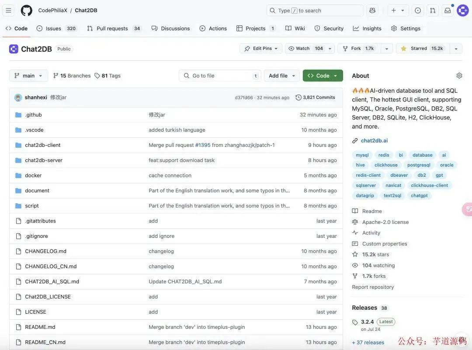Screen dimensions: 472x350
Task: Click the user avatar in header
Action: pyautogui.click(x=463, y=10)
